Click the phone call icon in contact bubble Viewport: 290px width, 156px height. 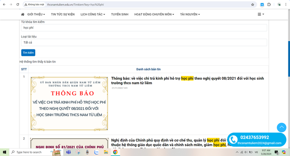coord(233,140)
